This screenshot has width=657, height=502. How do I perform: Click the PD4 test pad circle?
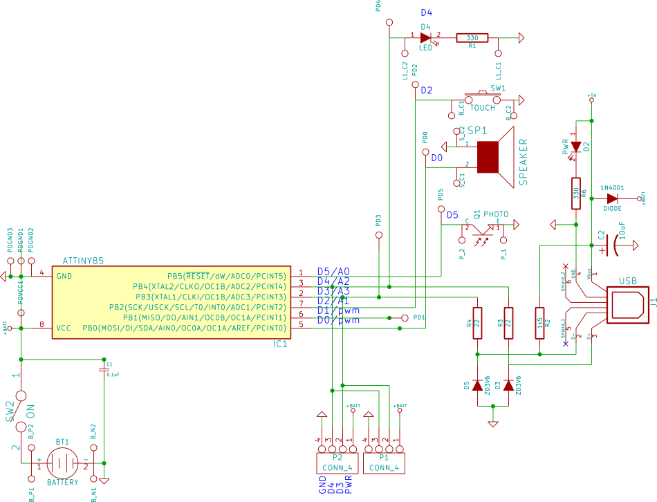tap(389, 22)
